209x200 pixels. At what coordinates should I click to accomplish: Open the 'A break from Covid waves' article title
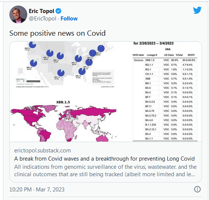104,159
